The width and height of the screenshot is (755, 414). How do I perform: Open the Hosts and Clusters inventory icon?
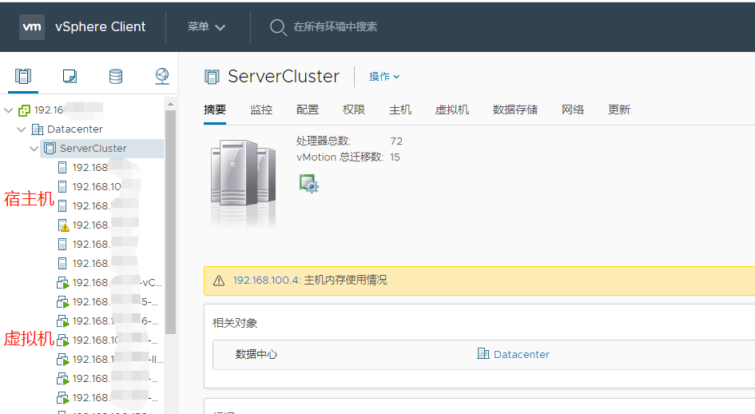23,77
